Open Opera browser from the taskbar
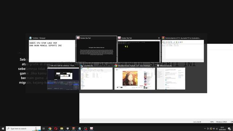Screen dimensions: 233x131 point(56,128)
